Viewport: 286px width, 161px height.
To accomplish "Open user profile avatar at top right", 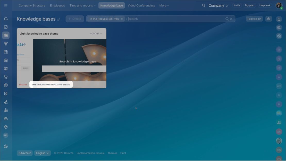I will (279, 5).
